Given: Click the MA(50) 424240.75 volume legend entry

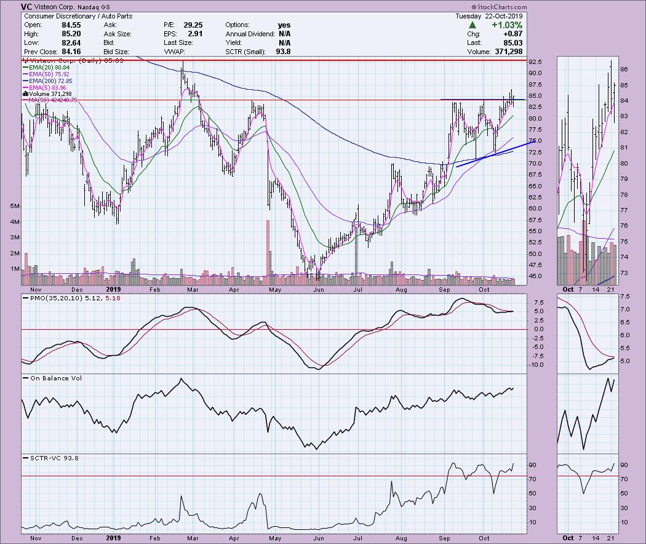Looking at the screenshot, I should click(50, 100).
